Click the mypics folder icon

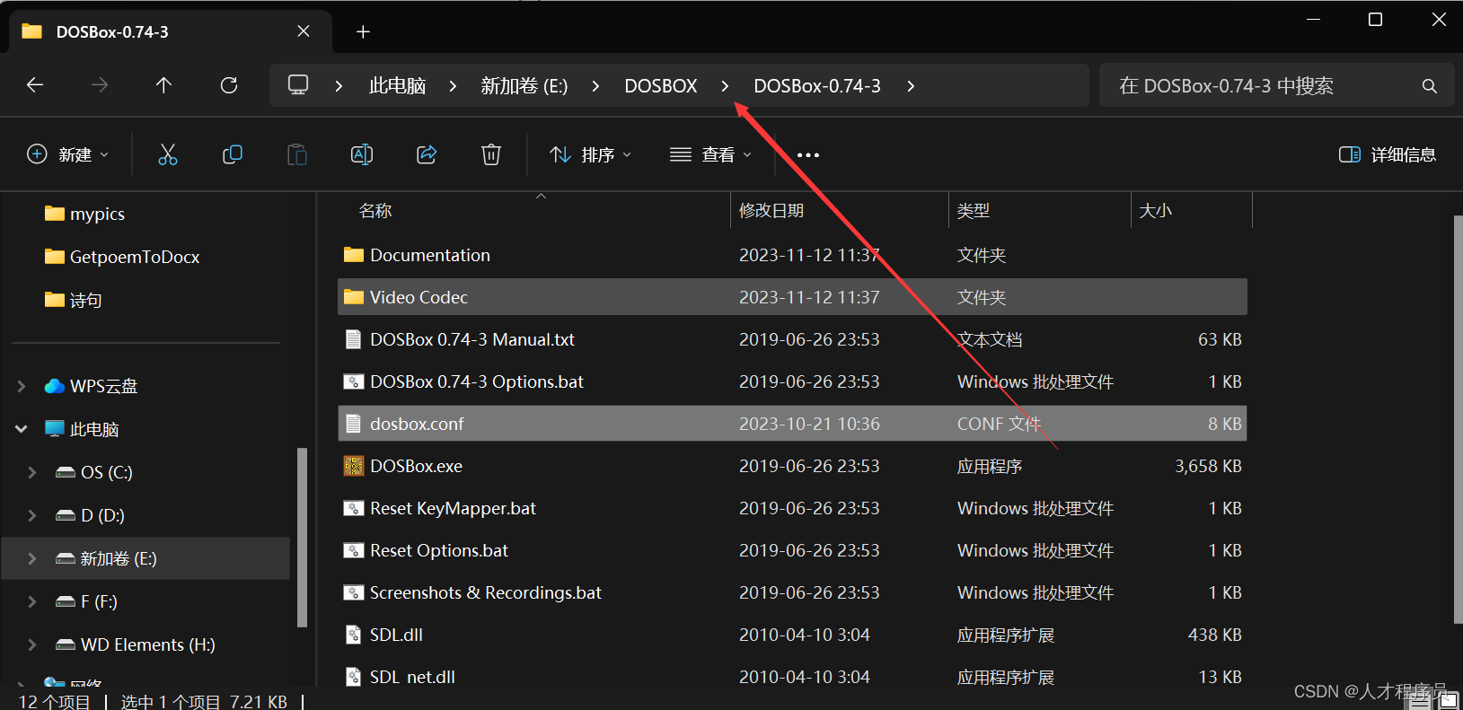click(x=55, y=214)
